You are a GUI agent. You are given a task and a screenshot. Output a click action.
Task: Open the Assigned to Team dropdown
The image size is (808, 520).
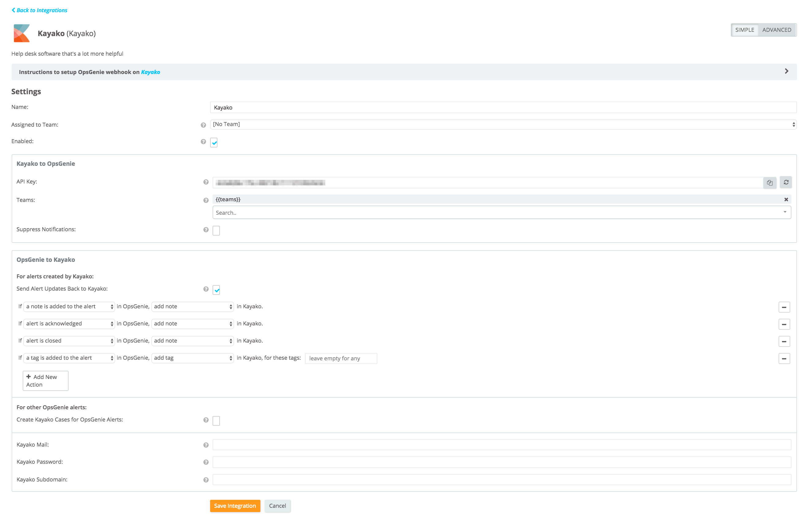503,124
